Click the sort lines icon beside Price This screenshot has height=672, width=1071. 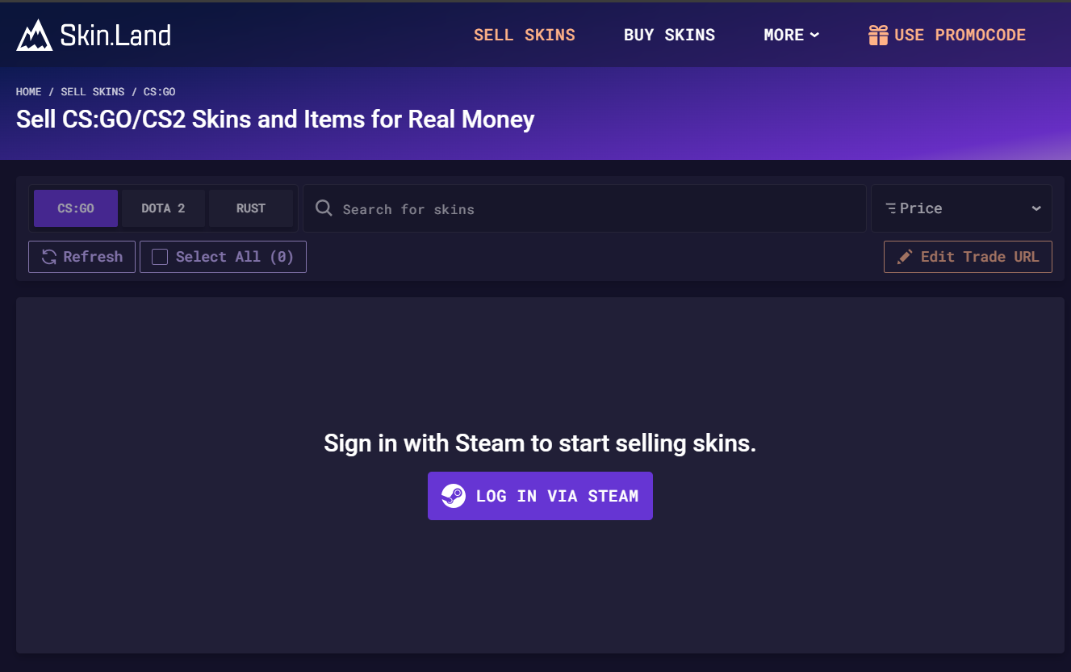(x=891, y=208)
